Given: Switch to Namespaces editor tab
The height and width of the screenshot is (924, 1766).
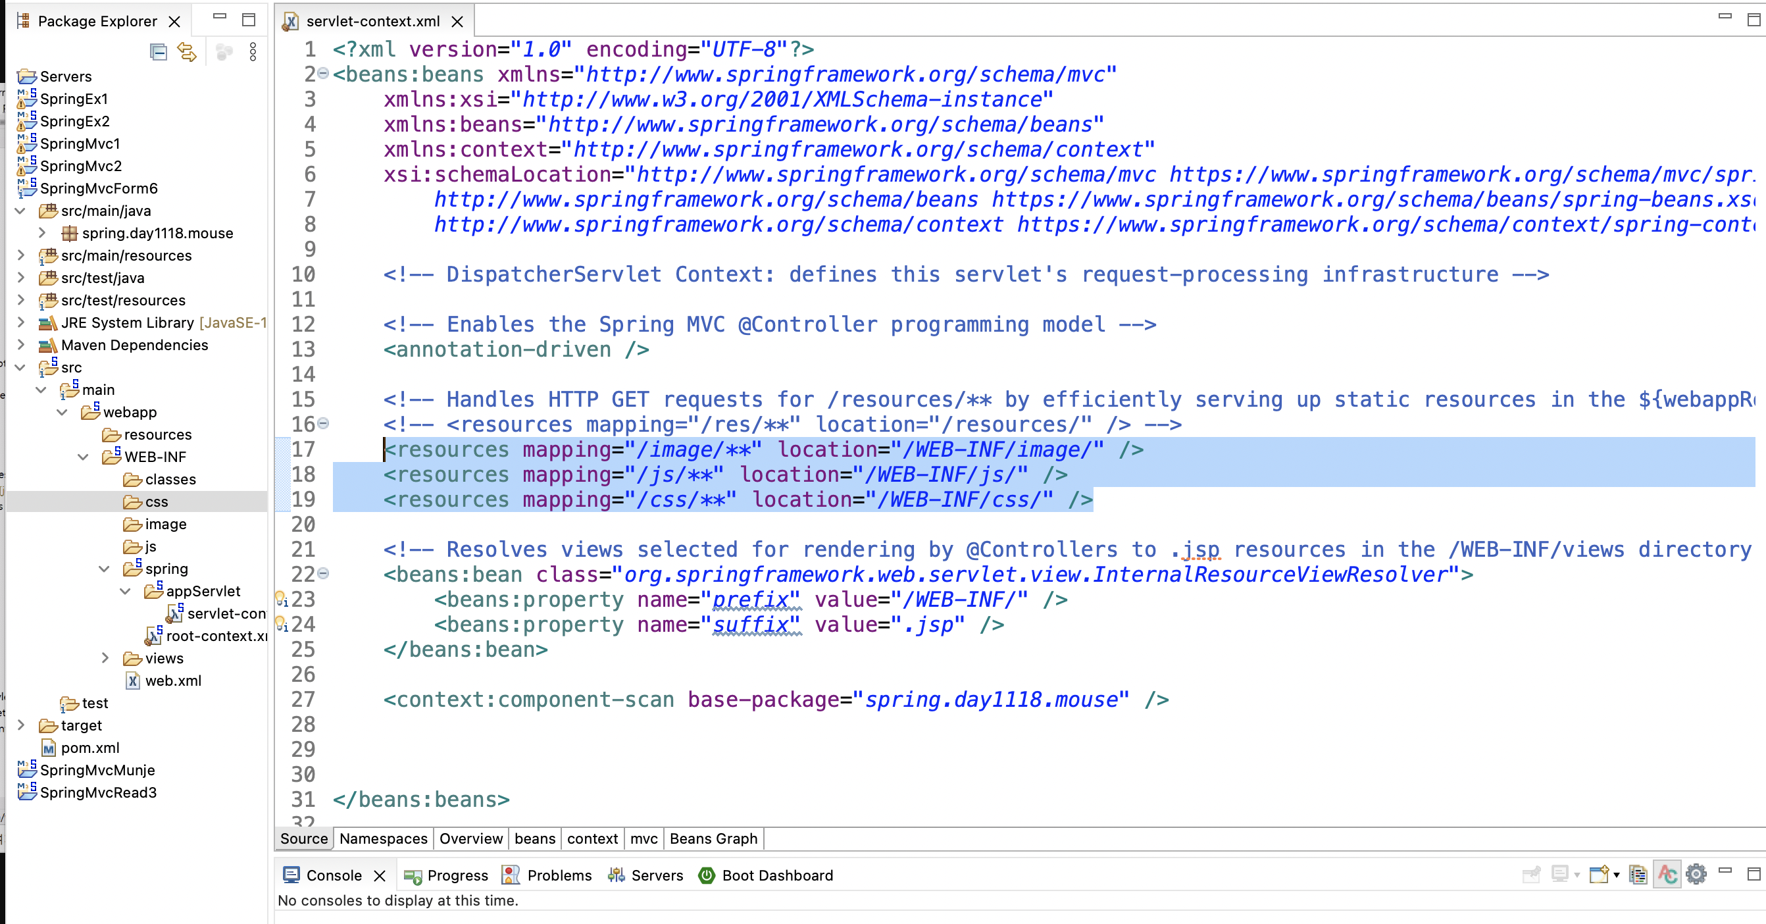Looking at the screenshot, I should (383, 838).
